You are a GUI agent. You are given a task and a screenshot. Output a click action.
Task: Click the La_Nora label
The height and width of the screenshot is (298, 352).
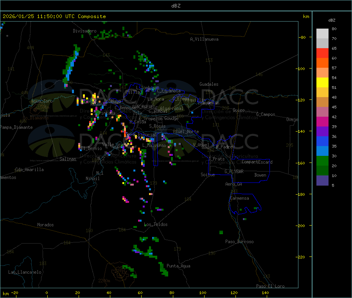[x=156, y=99]
